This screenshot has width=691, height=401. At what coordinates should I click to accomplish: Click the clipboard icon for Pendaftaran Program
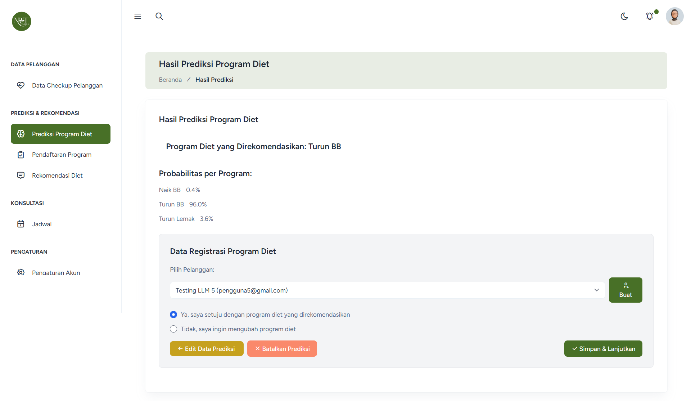click(x=21, y=155)
